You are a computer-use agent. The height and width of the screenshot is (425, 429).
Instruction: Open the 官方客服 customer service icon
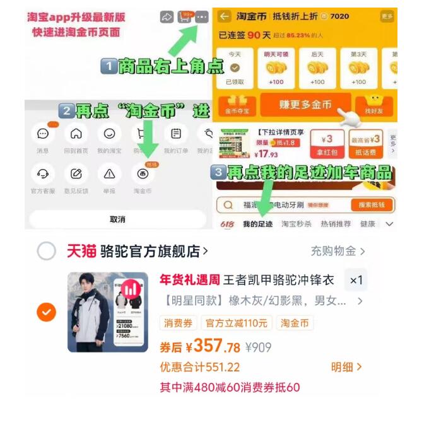click(x=43, y=173)
